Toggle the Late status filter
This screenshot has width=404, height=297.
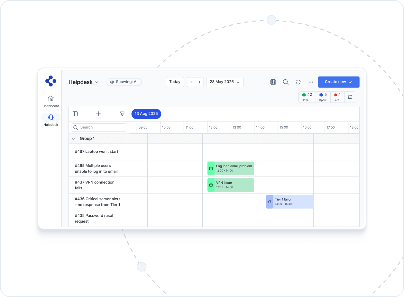click(x=337, y=97)
